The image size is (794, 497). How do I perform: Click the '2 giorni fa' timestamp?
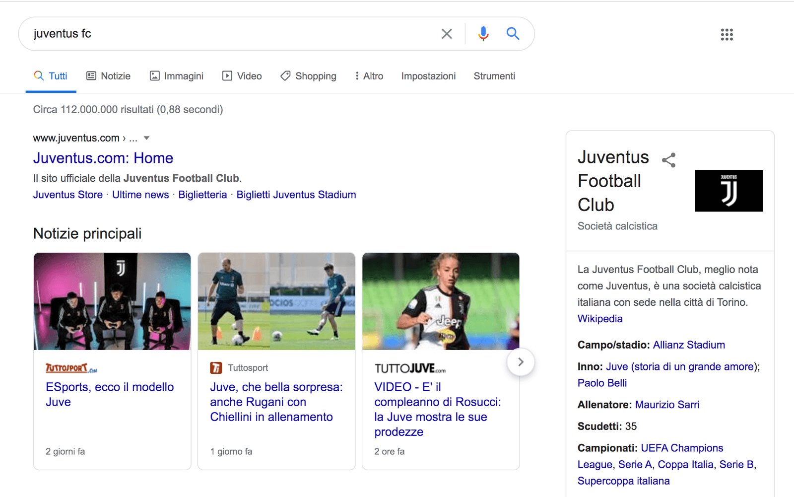coord(65,451)
